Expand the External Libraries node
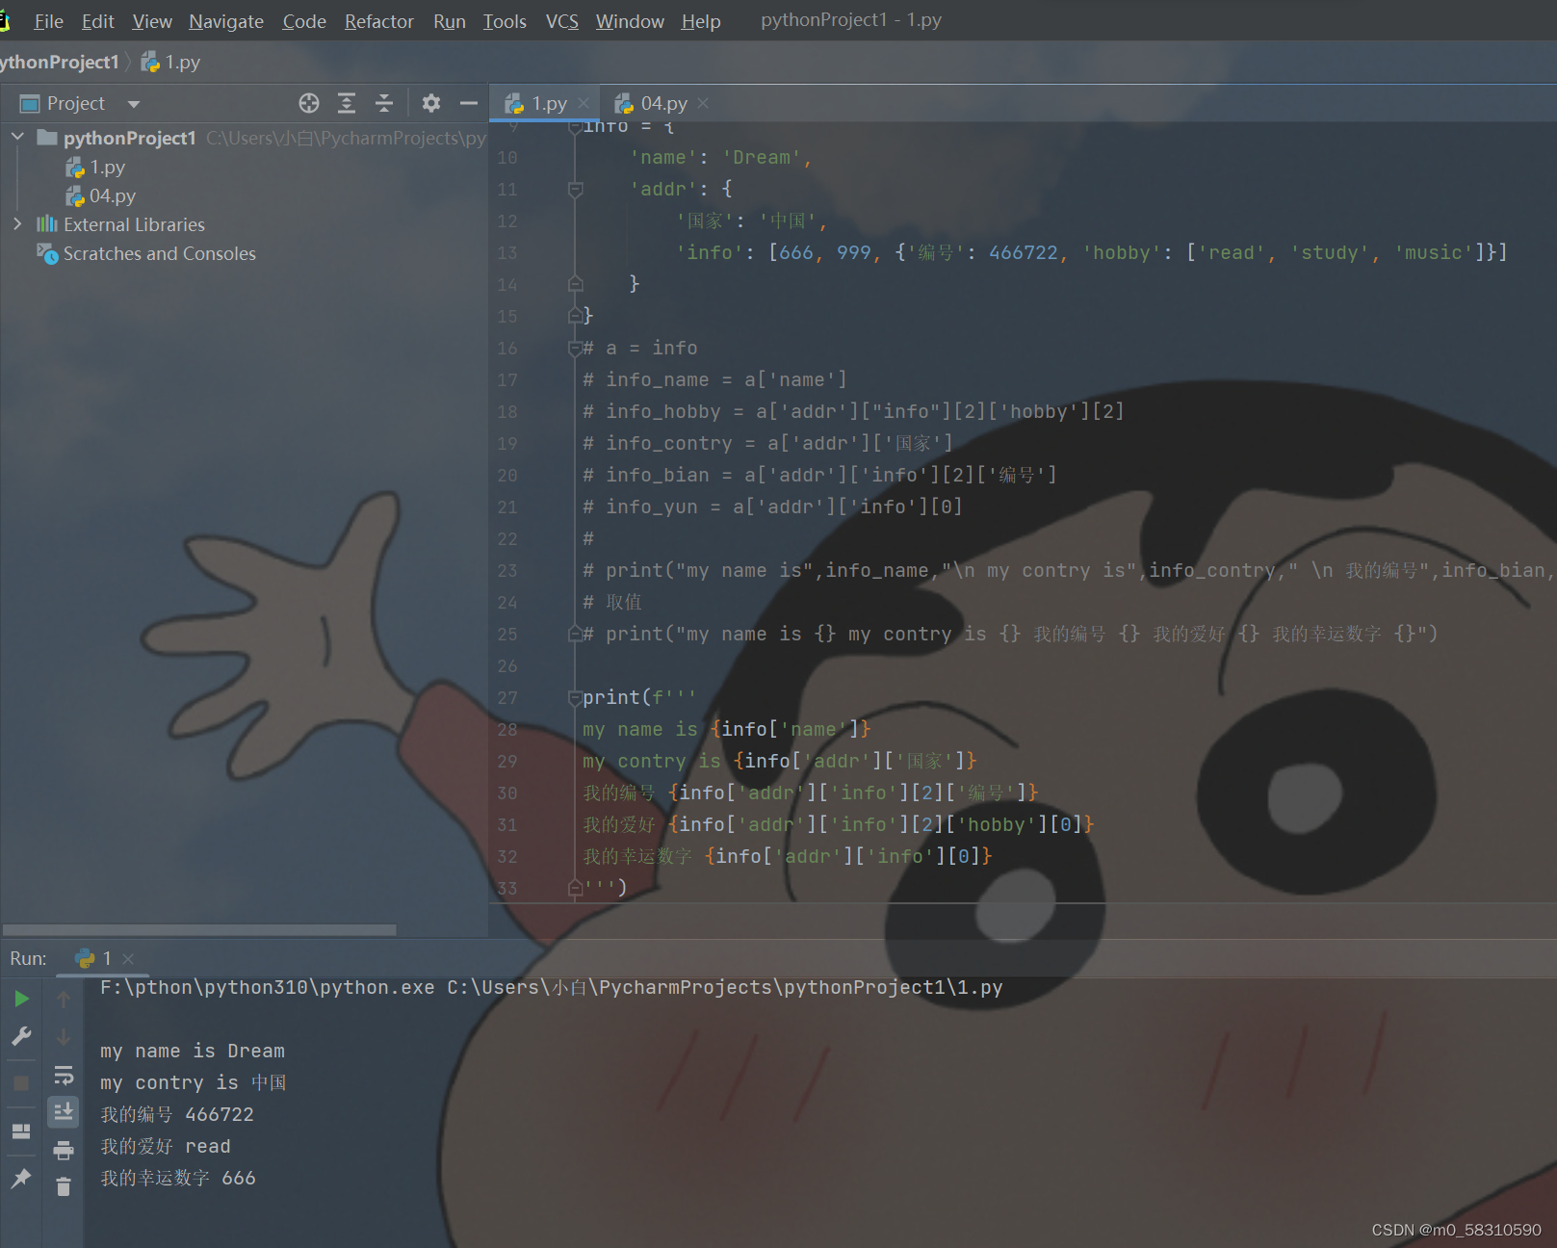 click(17, 224)
